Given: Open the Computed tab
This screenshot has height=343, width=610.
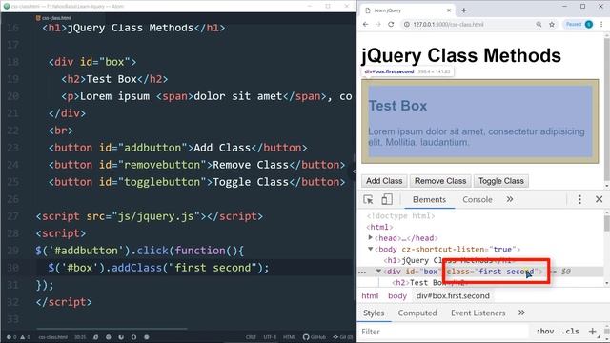Looking at the screenshot, I should point(417,313).
